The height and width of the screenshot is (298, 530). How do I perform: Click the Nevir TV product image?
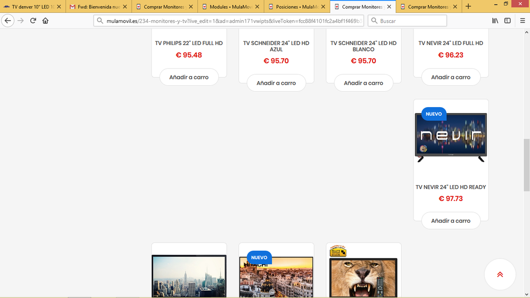(x=450, y=137)
